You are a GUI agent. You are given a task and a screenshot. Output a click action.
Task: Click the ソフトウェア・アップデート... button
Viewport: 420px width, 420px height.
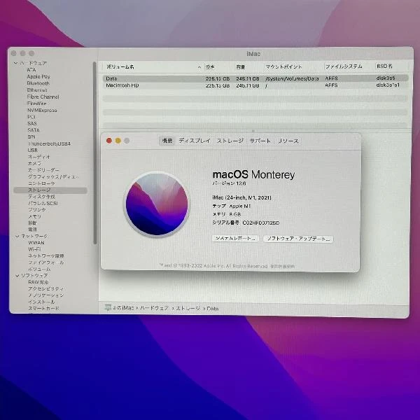click(x=298, y=239)
